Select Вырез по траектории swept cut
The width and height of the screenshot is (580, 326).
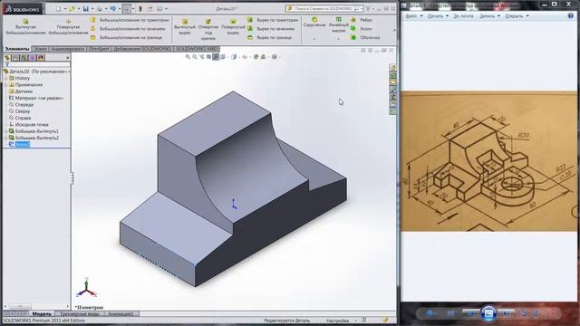tap(273, 20)
